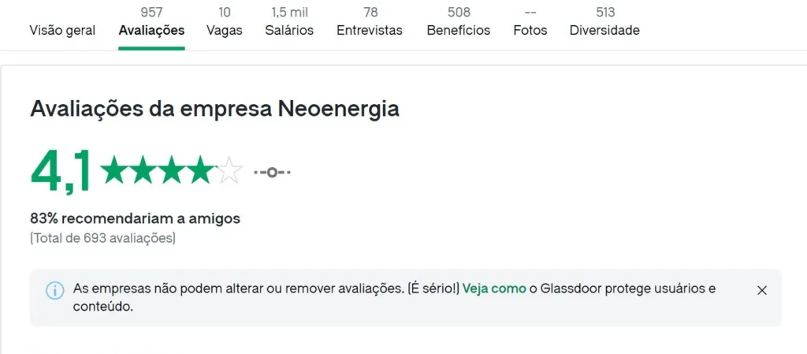
Task: Go to the Salários tab
Action: pos(289,23)
